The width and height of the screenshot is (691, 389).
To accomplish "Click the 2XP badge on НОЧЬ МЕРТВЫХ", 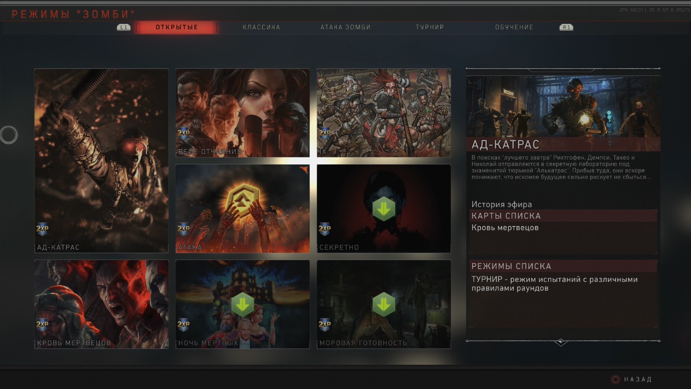I will tap(184, 325).
